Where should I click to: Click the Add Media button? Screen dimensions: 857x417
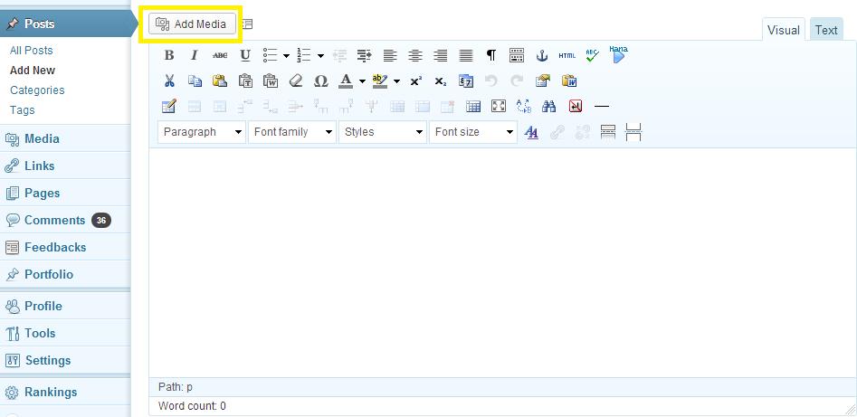(192, 24)
